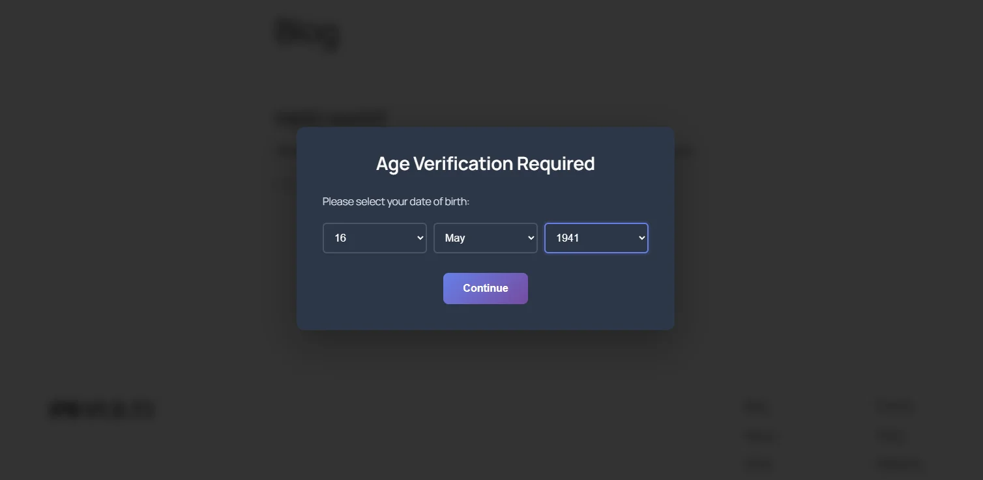Click the chevron arrow on the day selector
This screenshot has height=480, width=983.
[x=420, y=238]
